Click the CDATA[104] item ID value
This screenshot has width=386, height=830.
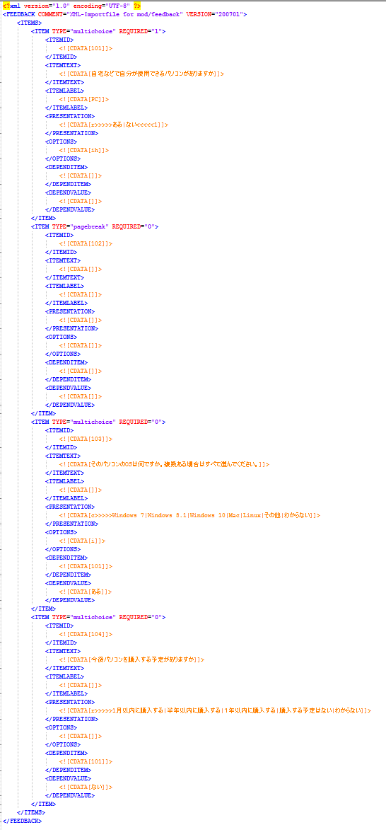pos(86,634)
